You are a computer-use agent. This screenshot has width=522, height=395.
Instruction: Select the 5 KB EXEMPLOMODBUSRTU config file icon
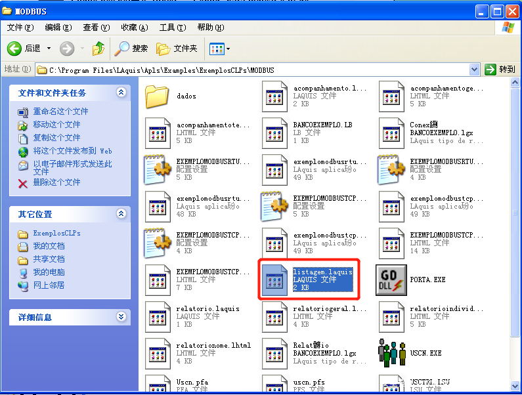(158, 170)
